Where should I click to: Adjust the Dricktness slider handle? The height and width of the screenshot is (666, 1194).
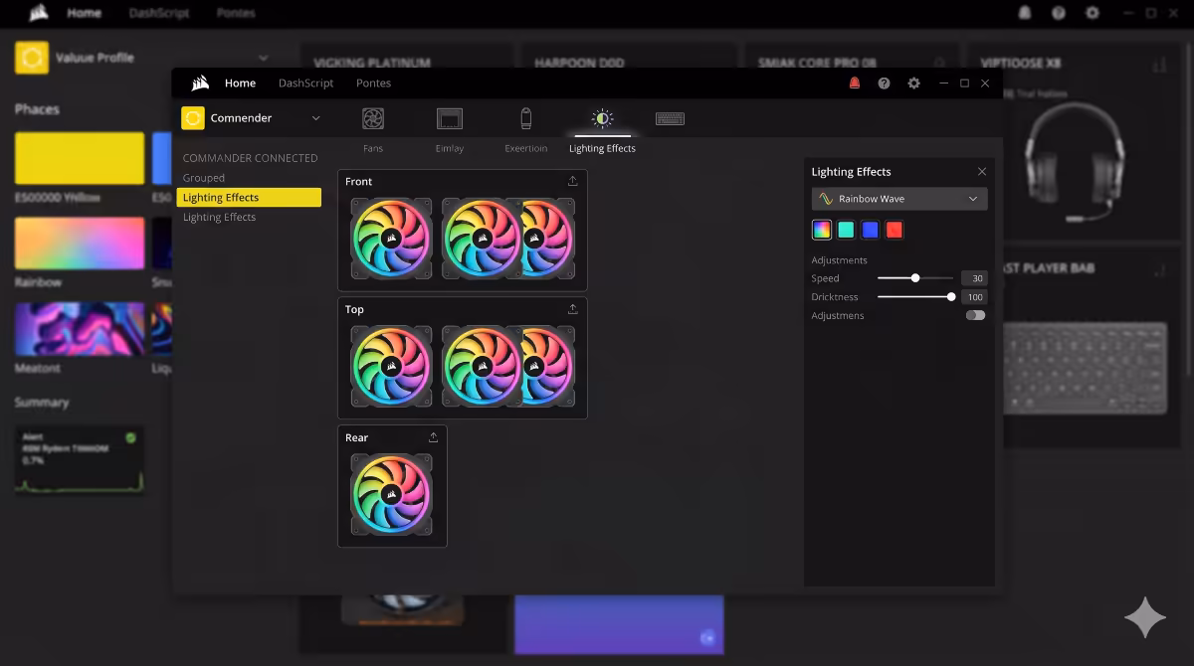coord(951,297)
